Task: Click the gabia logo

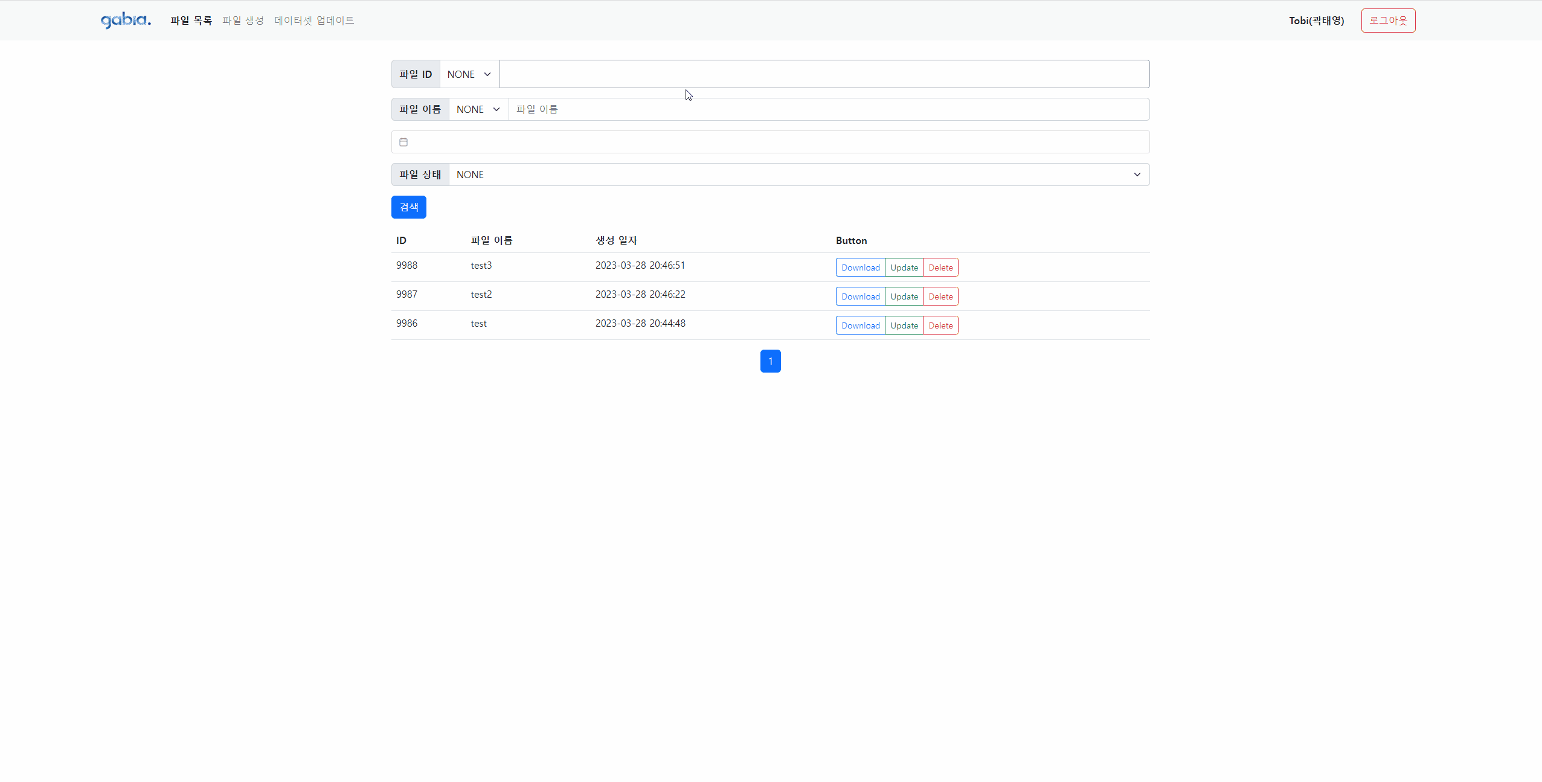Action: coord(126,21)
